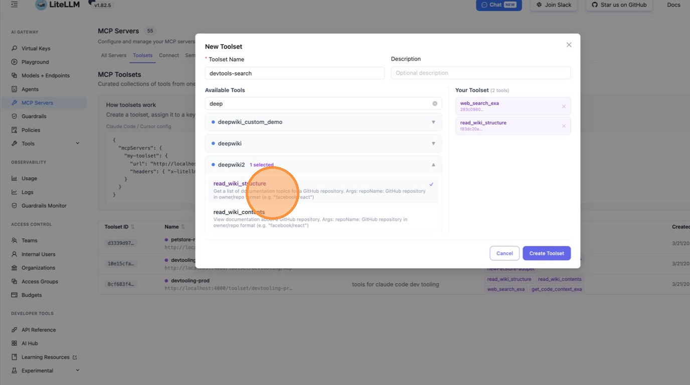Switch to the All Servers tab
The height and width of the screenshot is (385, 690).
tap(114, 55)
